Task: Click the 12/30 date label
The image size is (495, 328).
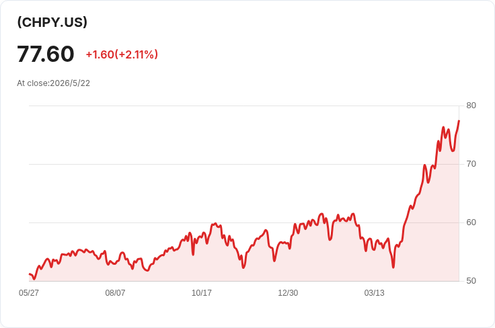Action: [288, 293]
